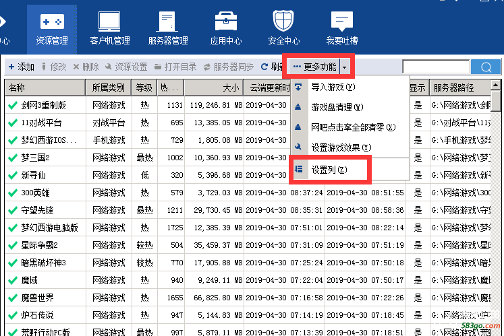
Task: Click green checkmark of 剑网3重制版
Action: pyautogui.click(x=13, y=105)
